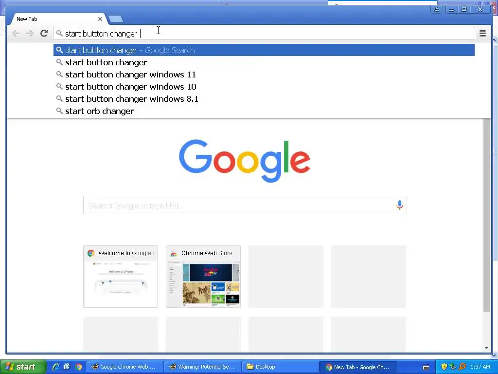Open the Chrome Web Store thumbnail
The height and width of the screenshot is (374, 498).
click(203, 277)
